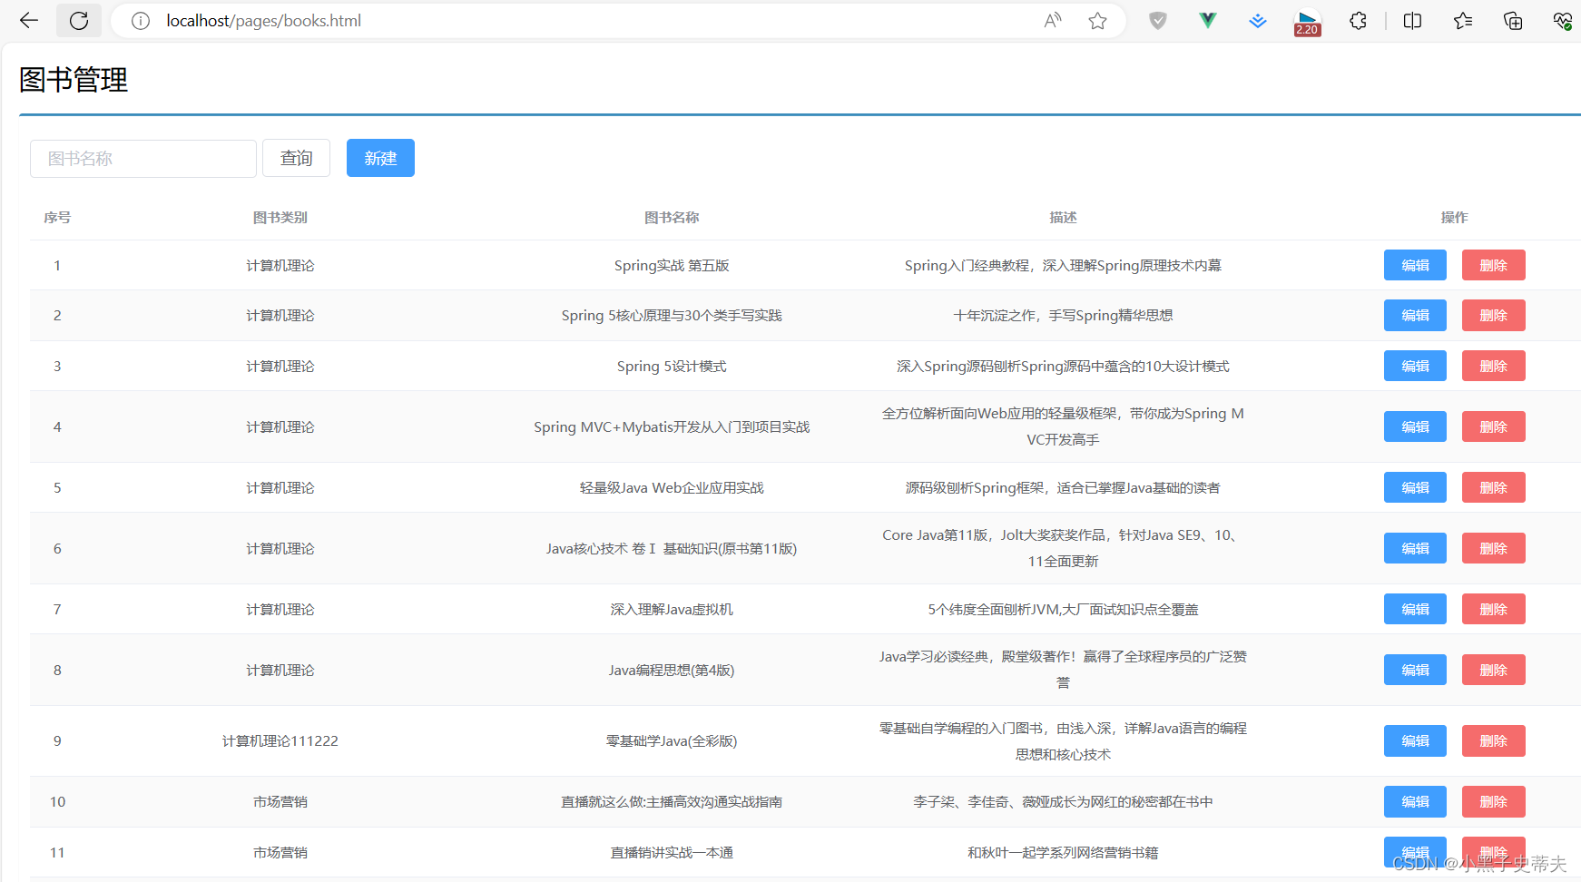The height and width of the screenshot is (882, 1581).
Task: View site information icon in address bar
Action: tap(141, 21)
